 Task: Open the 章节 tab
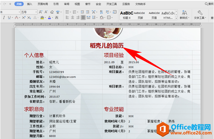[88, 4]
